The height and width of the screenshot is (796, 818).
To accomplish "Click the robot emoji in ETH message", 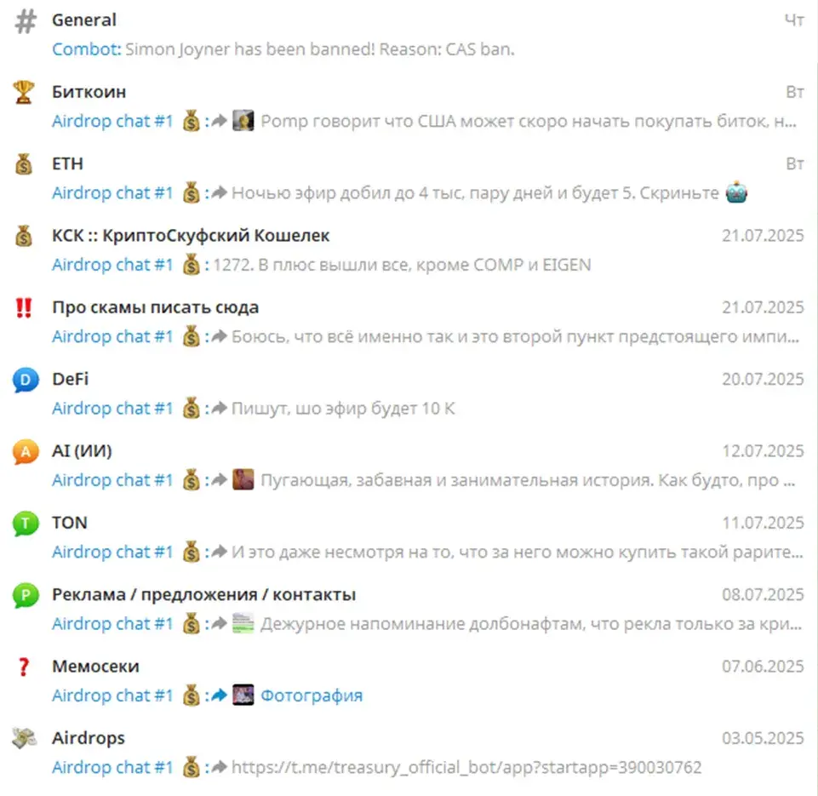I will [x=736, y=192].
